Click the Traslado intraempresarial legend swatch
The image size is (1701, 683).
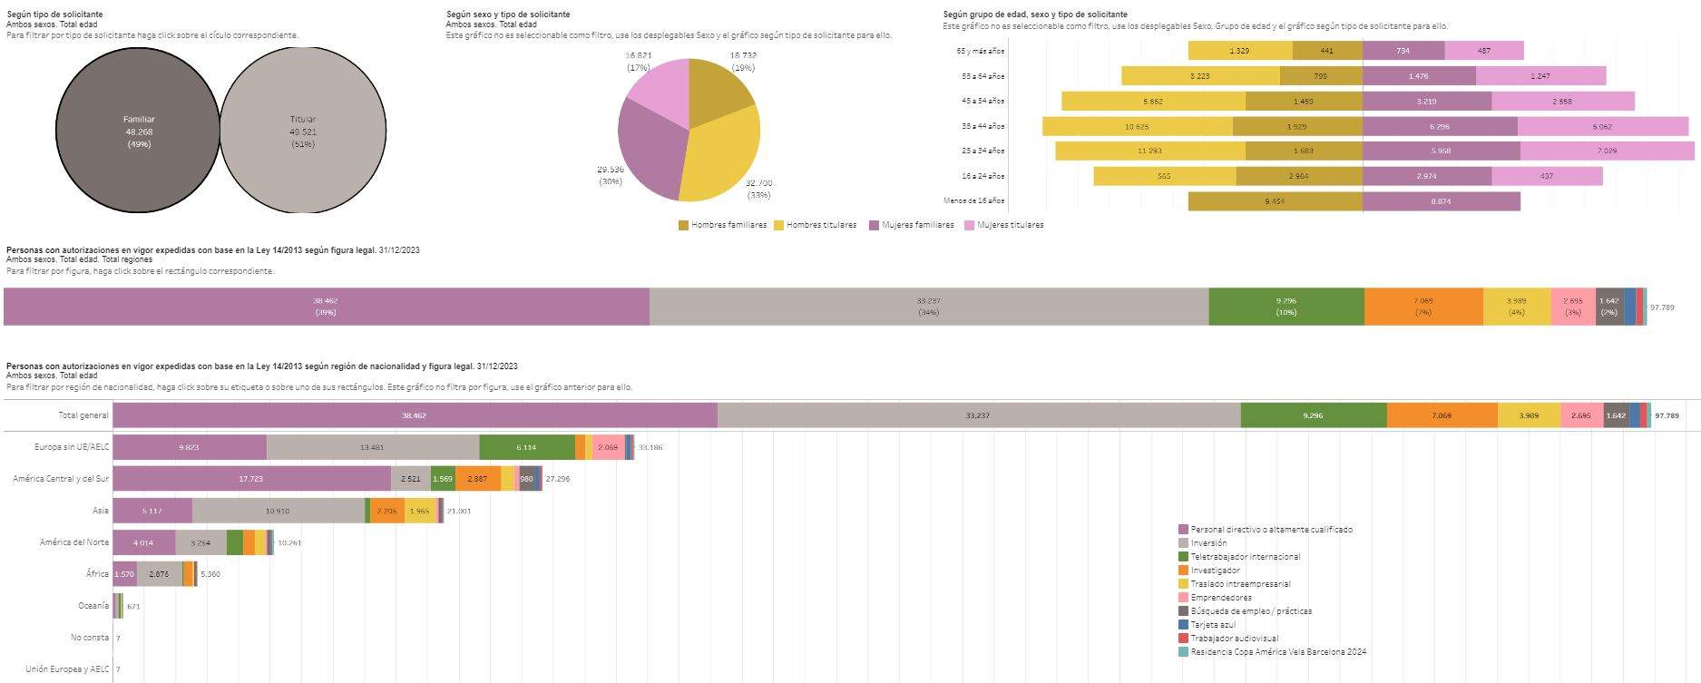pyautogui.click(x=1183, y=584)
